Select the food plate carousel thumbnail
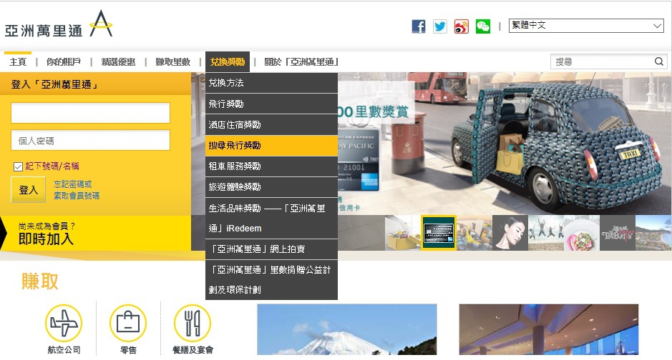 point(582,233)
